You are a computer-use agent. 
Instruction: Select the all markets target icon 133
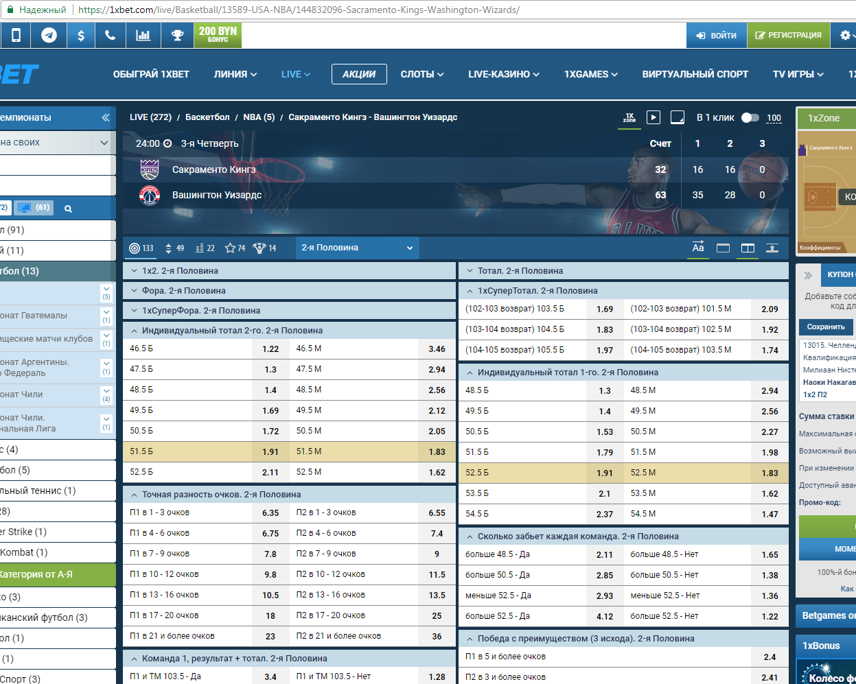tap(141, 248)
